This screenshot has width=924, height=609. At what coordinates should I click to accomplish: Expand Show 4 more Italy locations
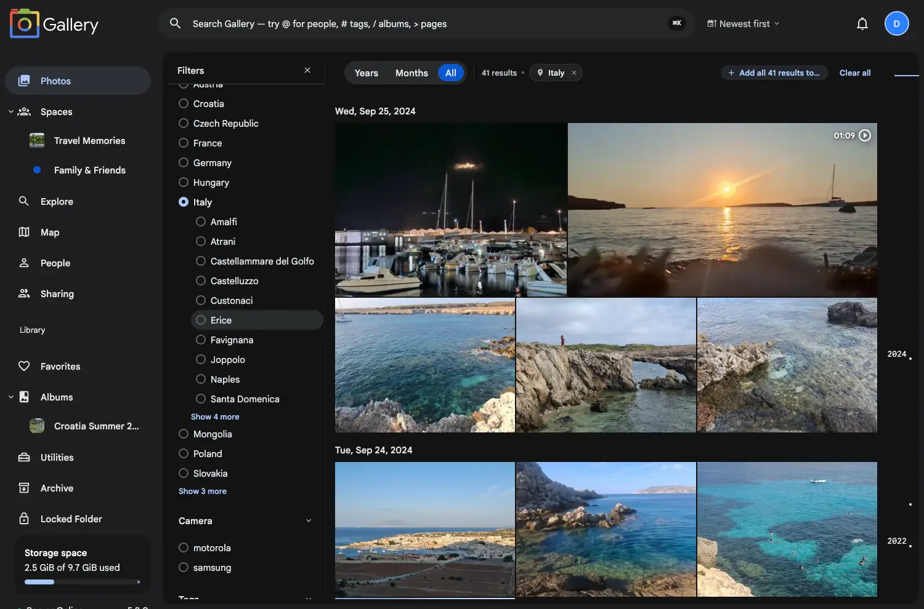point(215,416)
